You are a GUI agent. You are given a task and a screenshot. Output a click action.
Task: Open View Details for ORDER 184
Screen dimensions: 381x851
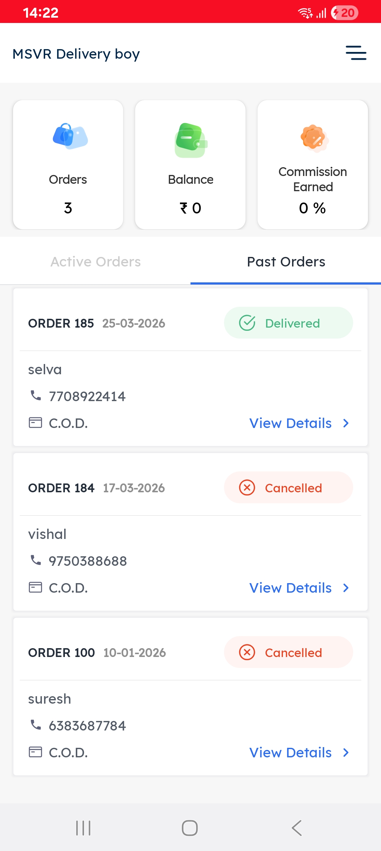tap(290, 588)
